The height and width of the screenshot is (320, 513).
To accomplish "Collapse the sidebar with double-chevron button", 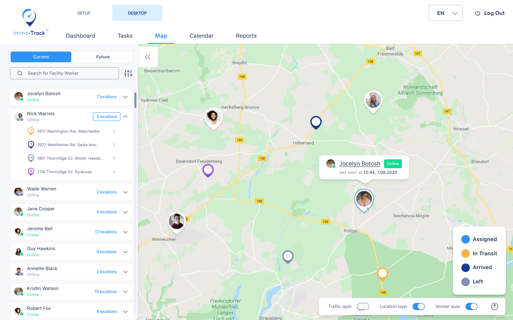I will tap(147, 57).
